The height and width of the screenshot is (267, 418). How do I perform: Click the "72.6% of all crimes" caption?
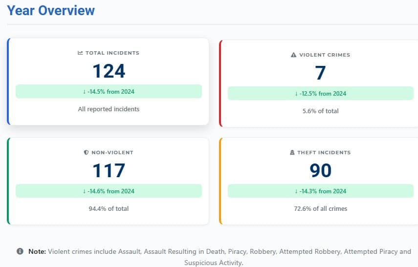click(x=320, y=208)
